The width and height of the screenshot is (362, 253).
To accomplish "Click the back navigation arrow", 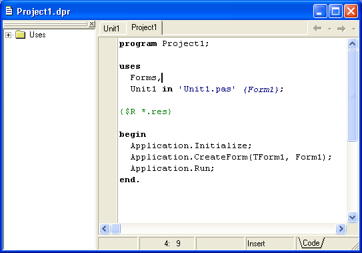I will tap(317, 29).
